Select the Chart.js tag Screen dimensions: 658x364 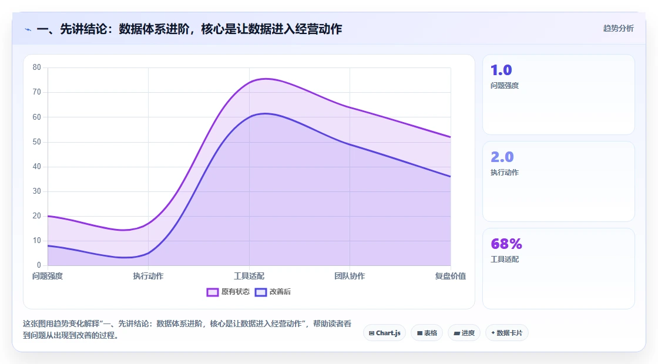pos(384,333)
